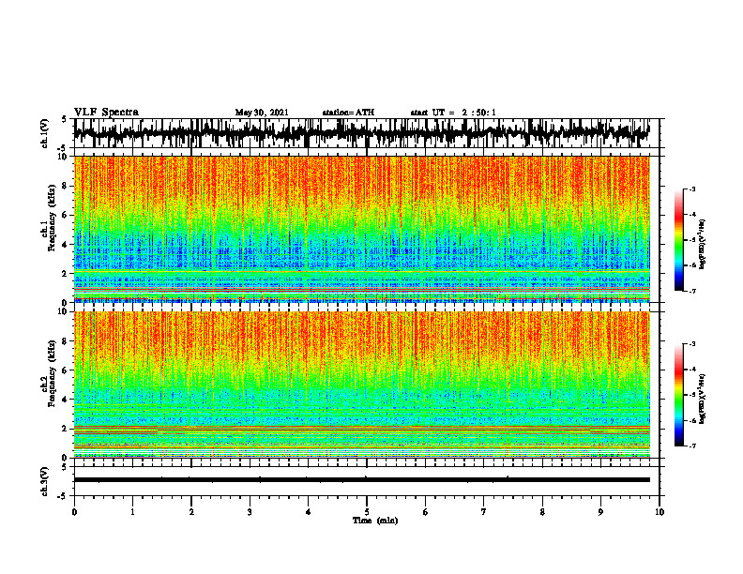Click the ch.1(V) axis "5" tick value
The height and width of the screenshot is (574, 743).
click(x=65, y=119)
